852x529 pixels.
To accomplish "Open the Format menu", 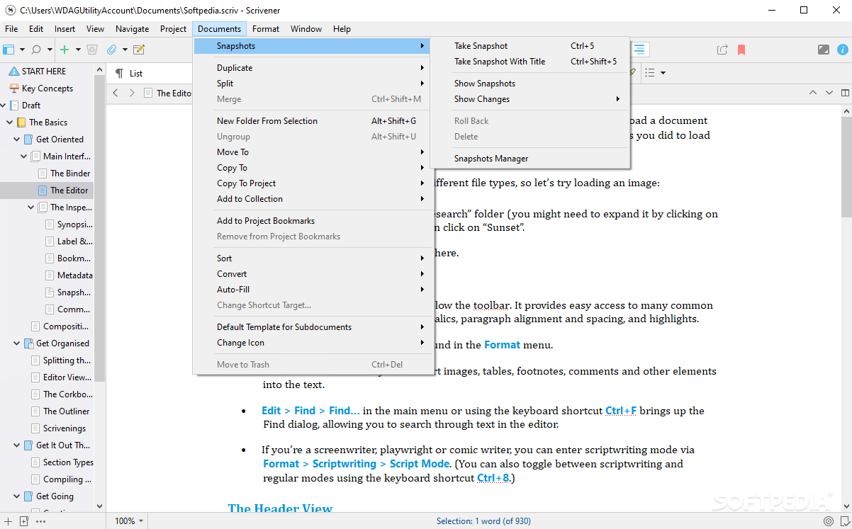I will [266, 29].
